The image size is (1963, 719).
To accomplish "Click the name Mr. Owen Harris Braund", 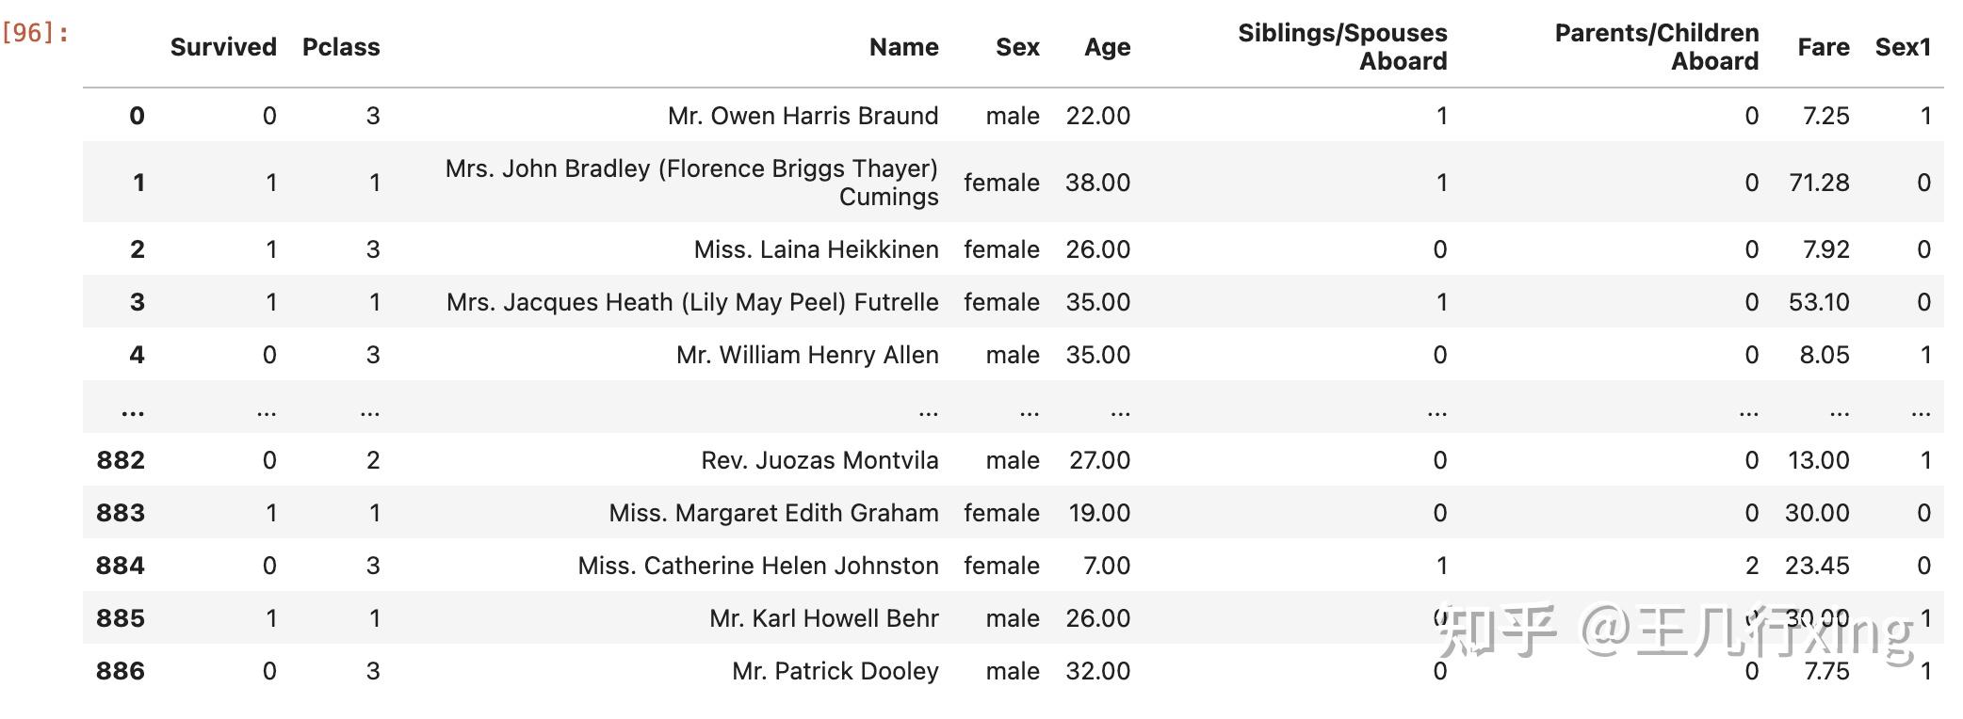I will (803, 116).
